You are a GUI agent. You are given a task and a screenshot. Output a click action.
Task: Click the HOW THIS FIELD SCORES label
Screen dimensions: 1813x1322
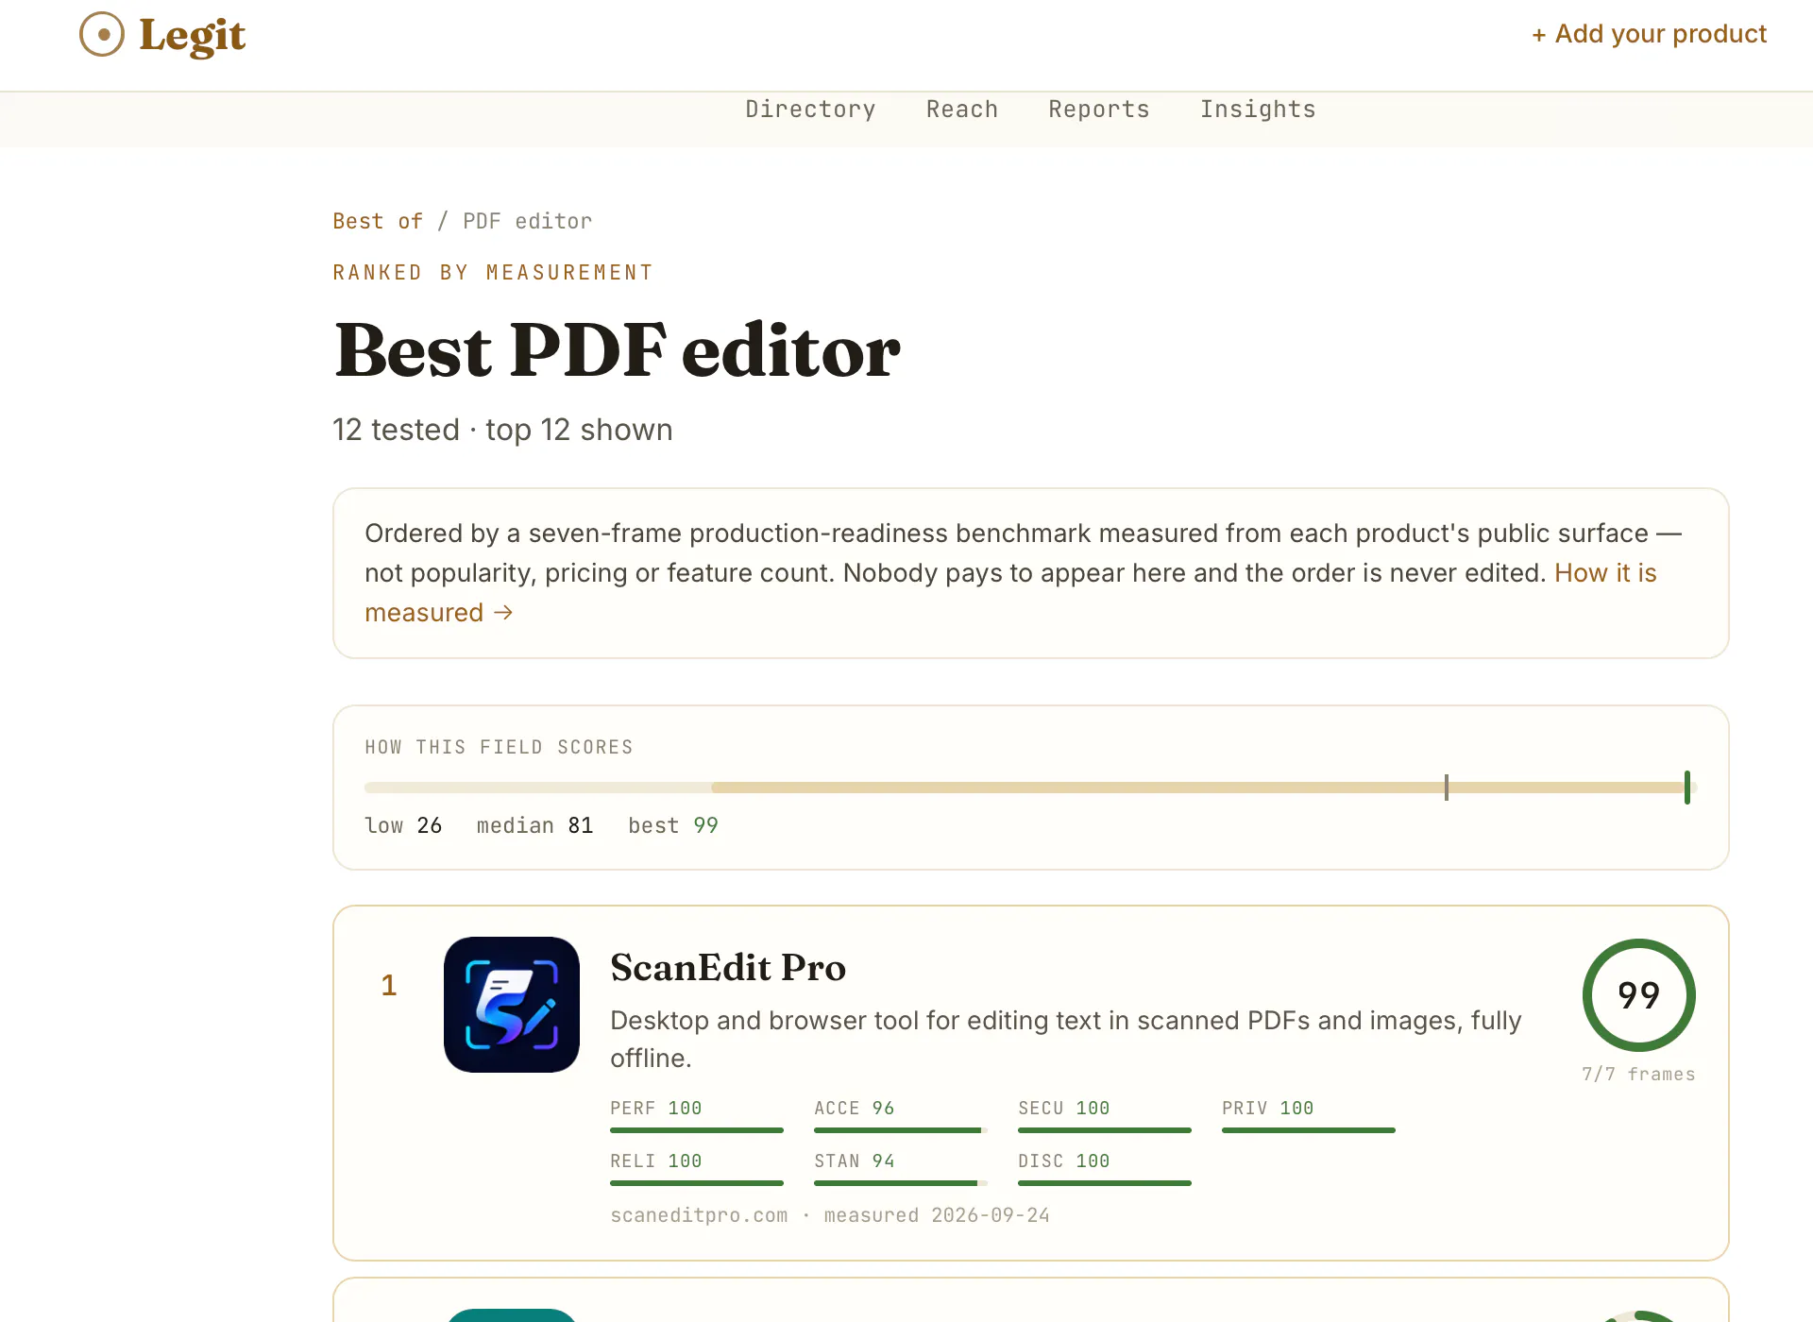coord(499,747)
